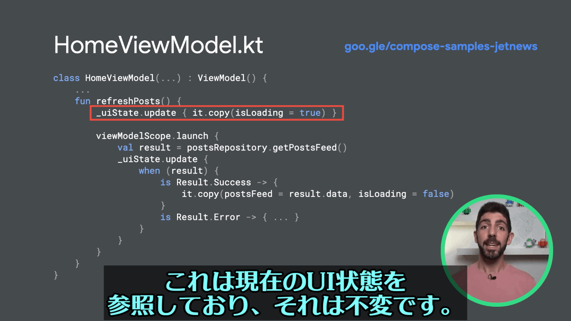Click the 'when (result) {' line
The height and width of the screenshot is (321, 571).
179,170
